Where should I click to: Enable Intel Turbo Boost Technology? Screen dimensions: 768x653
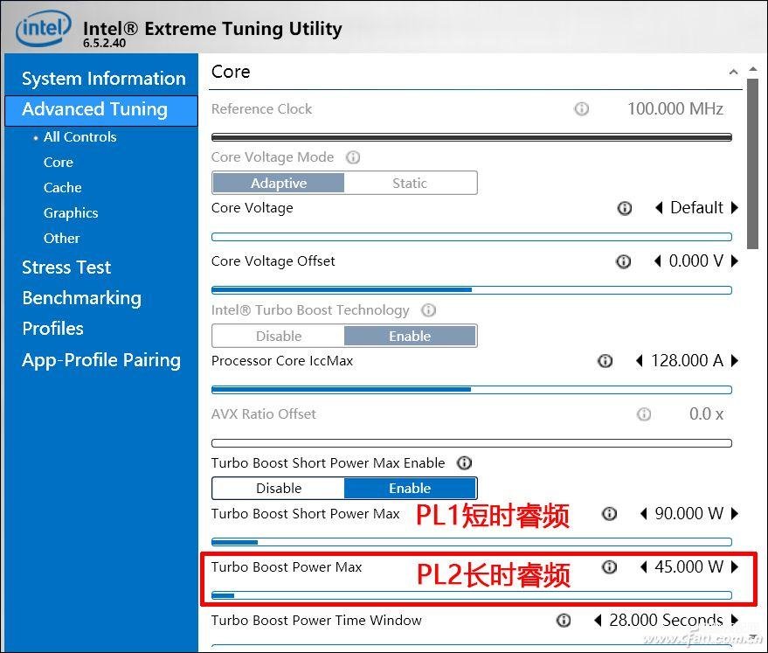tap(410, 336)
